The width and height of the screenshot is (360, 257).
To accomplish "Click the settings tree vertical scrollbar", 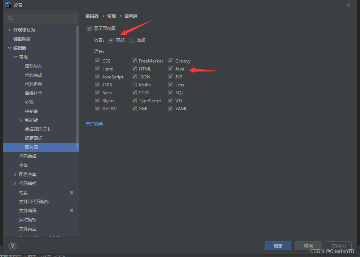I will 78,87.
